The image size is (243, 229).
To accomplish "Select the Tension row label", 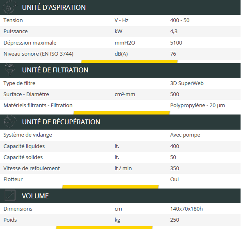I will point(13,20).
